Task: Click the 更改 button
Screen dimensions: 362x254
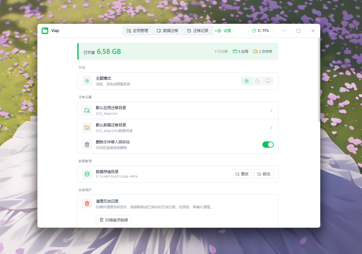Action: [x=242, y=174]
